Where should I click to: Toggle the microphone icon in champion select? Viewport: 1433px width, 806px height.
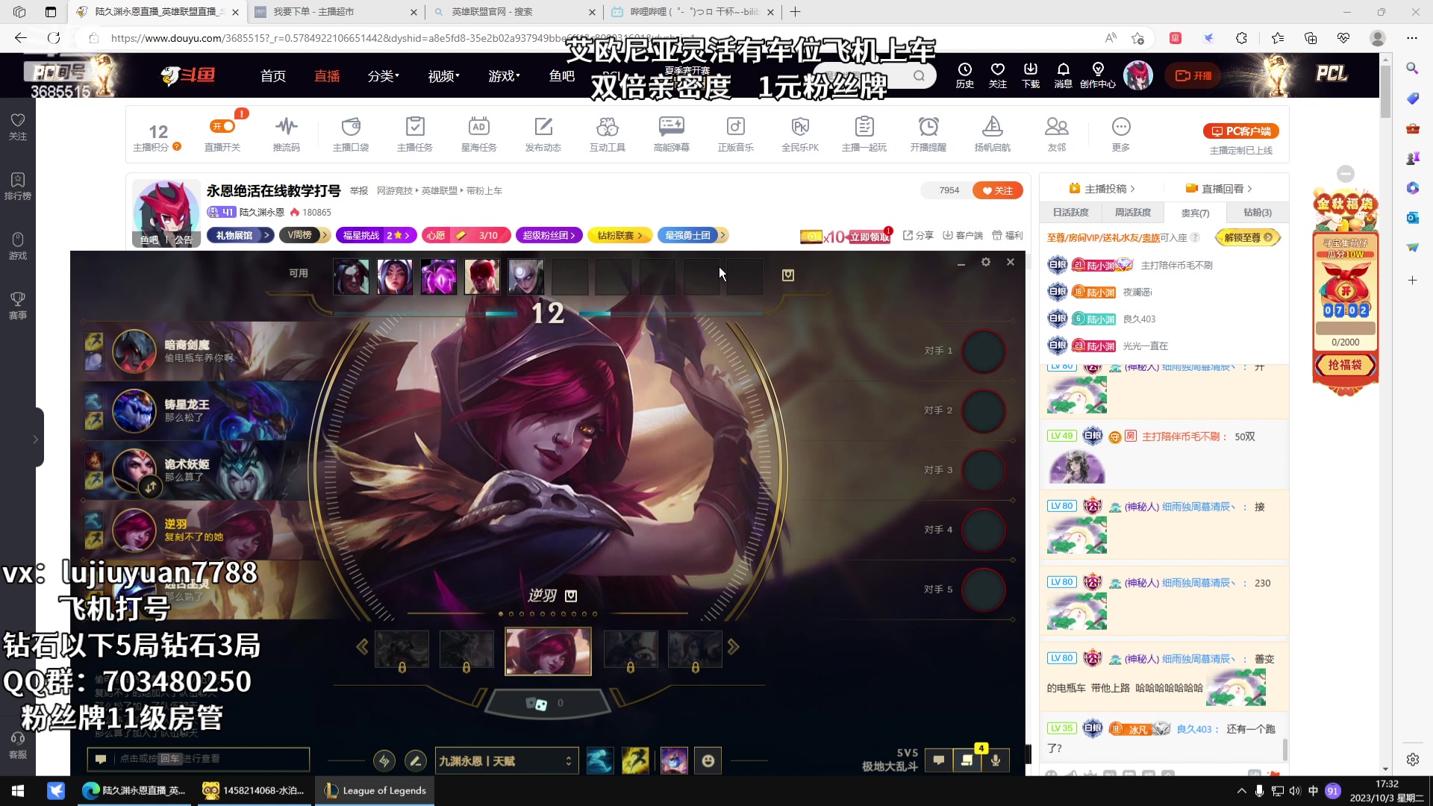click(x=996, y=760)
